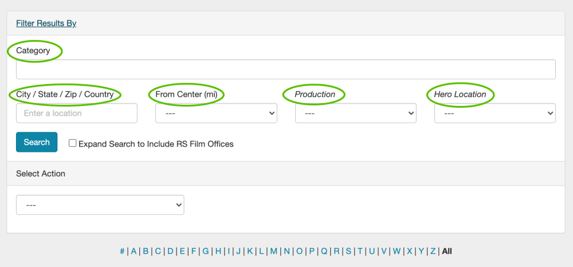Open the From Center (mi) dropdown
573x267 pixels.
point(216,113)
